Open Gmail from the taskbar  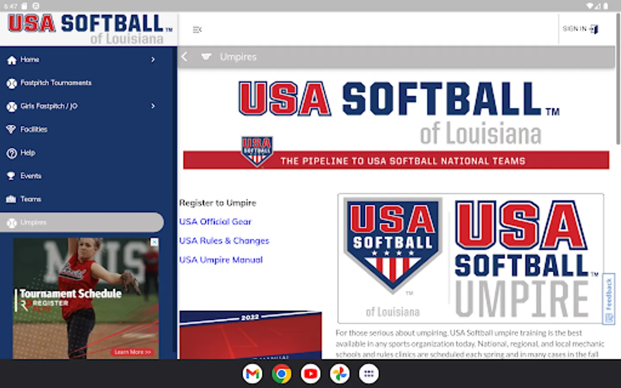coord(252,374)
